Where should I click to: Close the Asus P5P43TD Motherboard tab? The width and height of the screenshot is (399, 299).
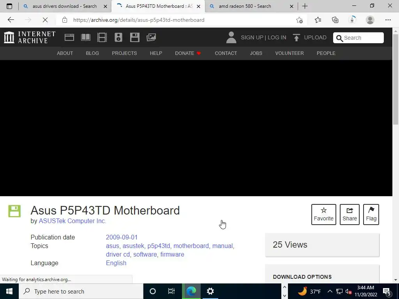pos(198,6)
